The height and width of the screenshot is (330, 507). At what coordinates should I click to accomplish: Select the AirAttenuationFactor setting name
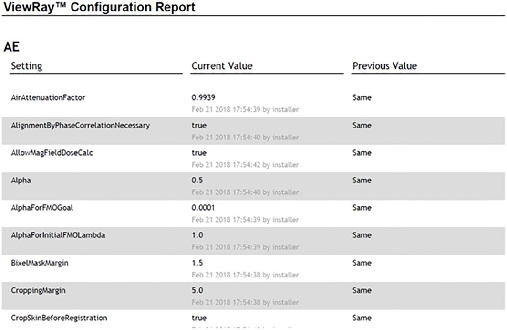pos(48,97)
